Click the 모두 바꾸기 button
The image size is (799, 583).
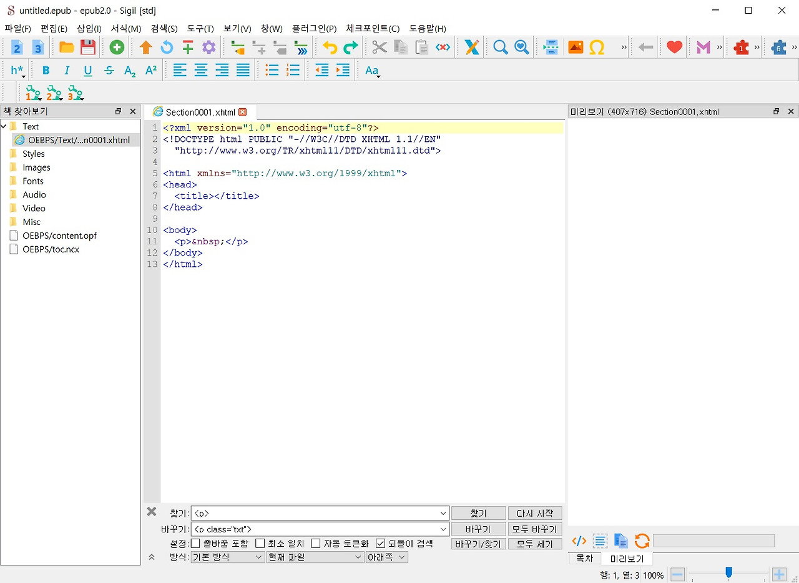click(535, 529)
